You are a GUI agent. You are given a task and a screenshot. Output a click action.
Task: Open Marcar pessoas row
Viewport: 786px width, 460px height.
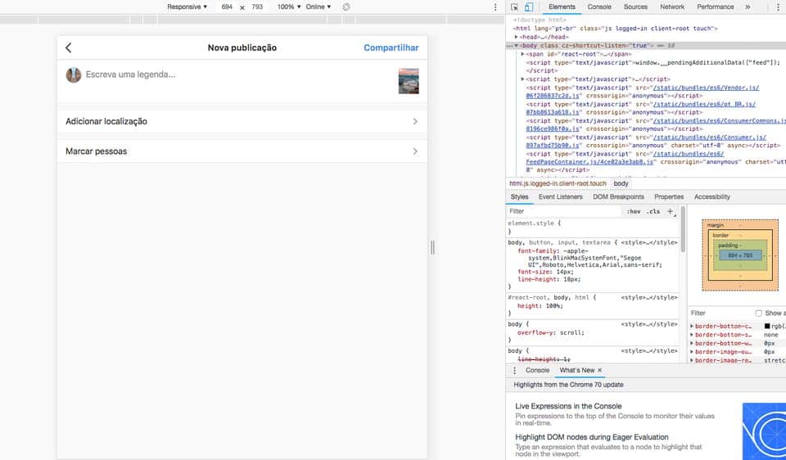[x=242, y=151]
